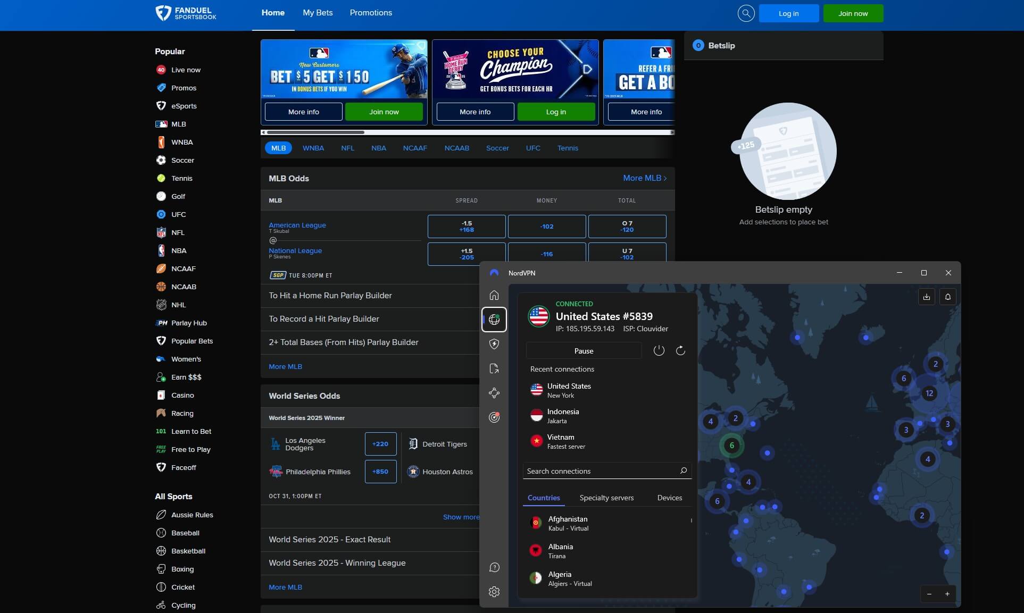Select the Home tab in FanDuel header
1024x613 pixels.
coord(273,13)
